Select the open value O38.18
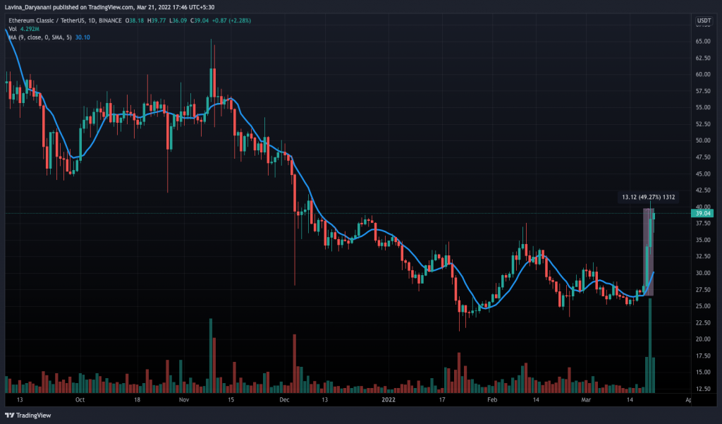The width and height of the screenshot is (722, 424). (x=135, y=20)
